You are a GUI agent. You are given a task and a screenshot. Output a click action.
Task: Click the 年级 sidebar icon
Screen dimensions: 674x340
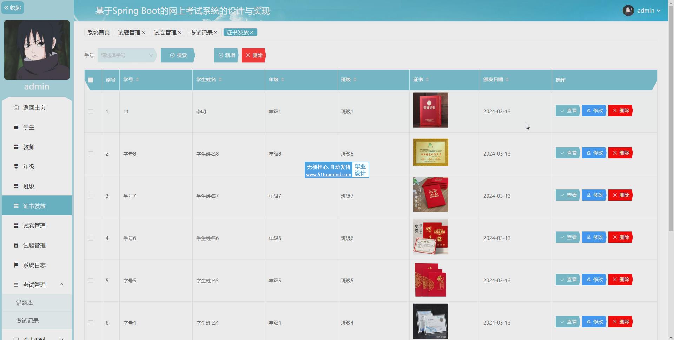[x=16, y=166]
